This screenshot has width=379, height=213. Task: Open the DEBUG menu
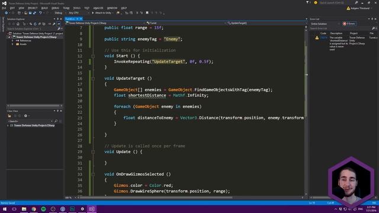(55, 8)
